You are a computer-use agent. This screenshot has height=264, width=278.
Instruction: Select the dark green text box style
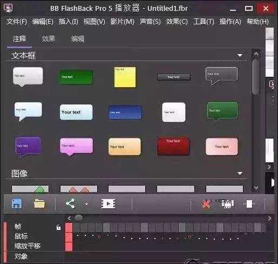[x=76, y=77]
